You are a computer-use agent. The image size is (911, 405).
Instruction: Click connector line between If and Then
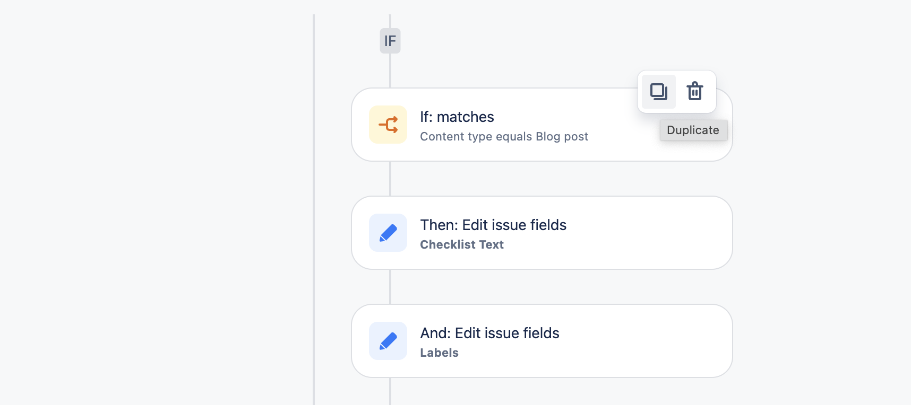pos(390,179)
